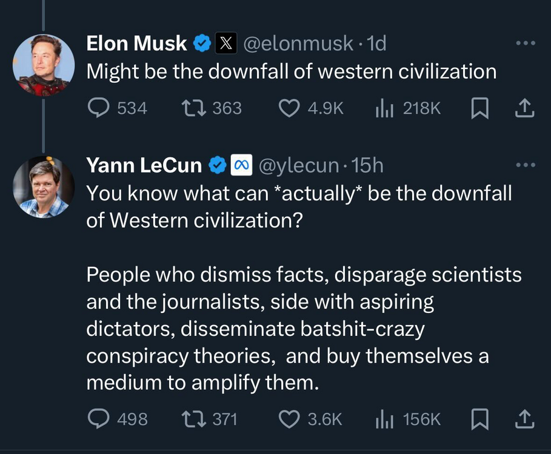This screenshot has height=454, width=551.
Task: Reply to Elon Musk's tweet
Action: (99, 108)
